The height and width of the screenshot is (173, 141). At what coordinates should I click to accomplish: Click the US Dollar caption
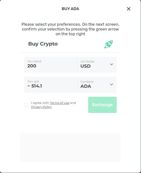click(x=87, y=62)
